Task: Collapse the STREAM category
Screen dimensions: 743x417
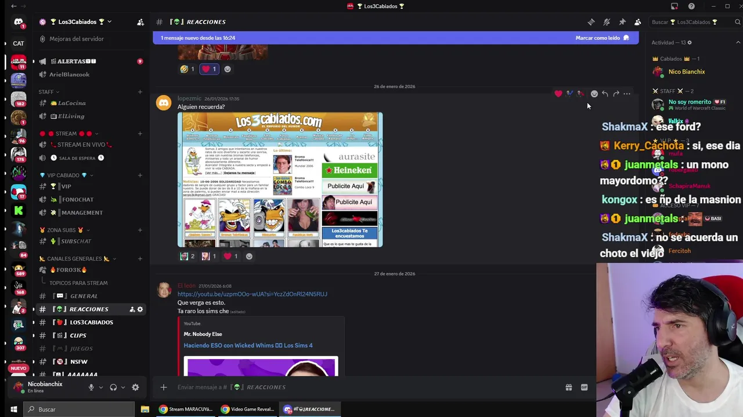Action: click(69, 134)
